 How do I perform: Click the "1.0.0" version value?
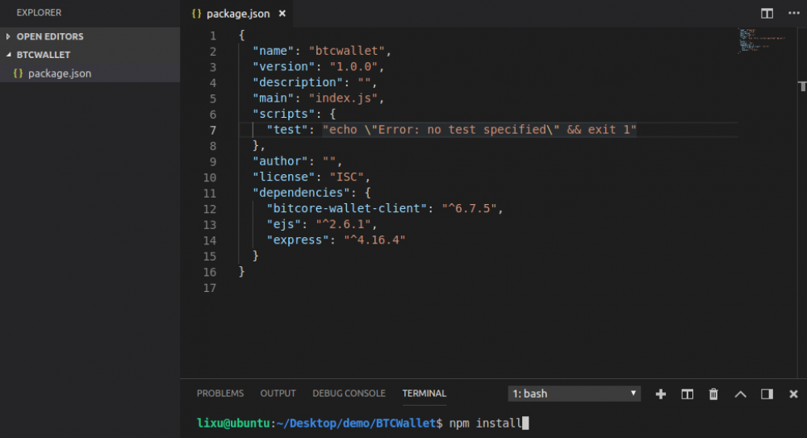(x=353, y=67)
